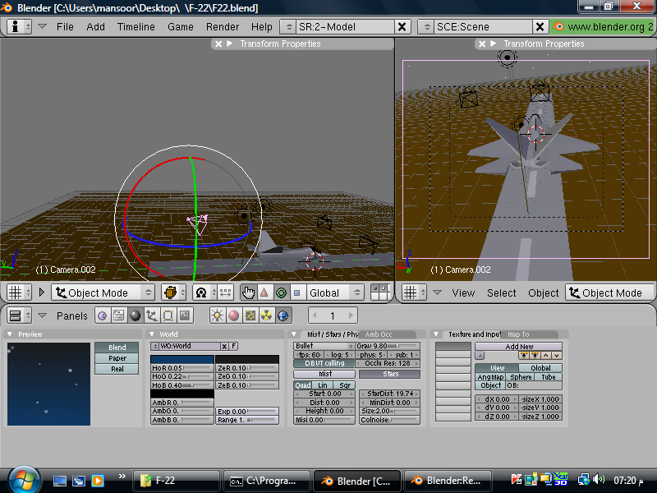Screen dimensions: 657x493
Task: Open the Timeline menu
Action: click(136, 27)
